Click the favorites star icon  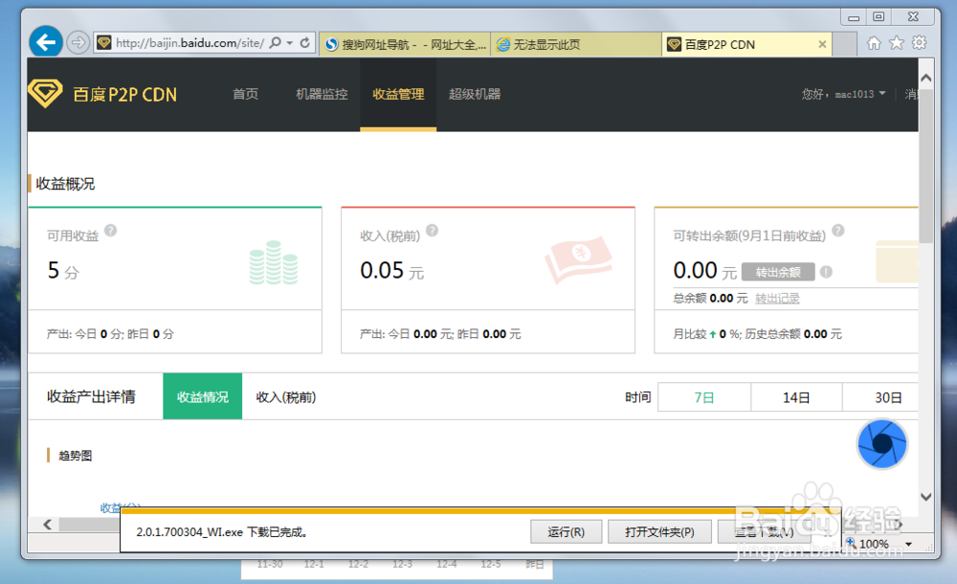click(895, 42)
